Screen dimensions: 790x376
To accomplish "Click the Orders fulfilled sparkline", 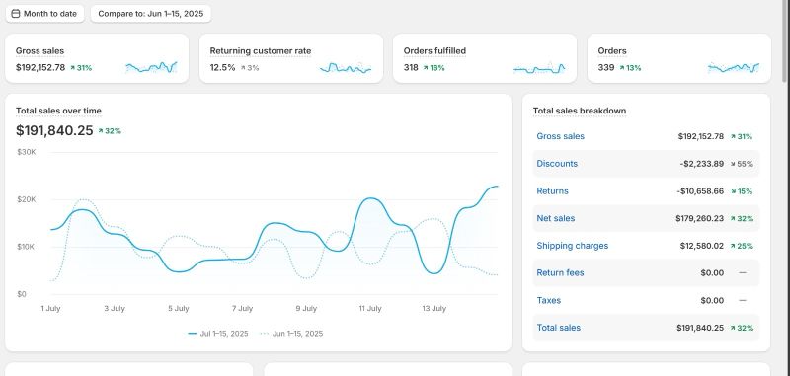I will (539, 67).
